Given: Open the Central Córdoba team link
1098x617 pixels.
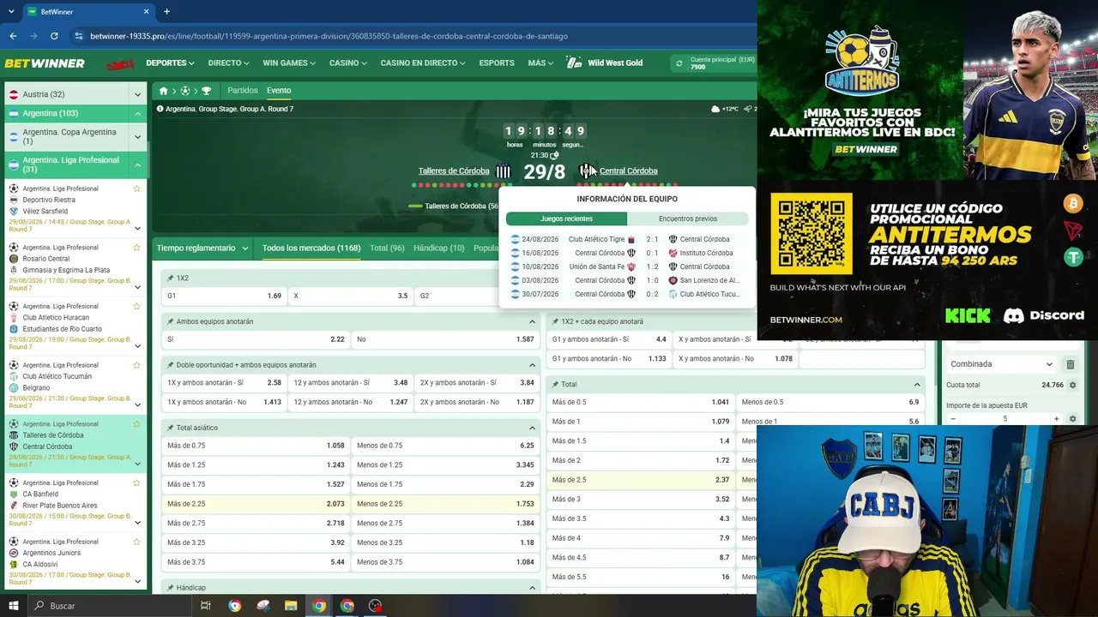Looking at the screenshot, I should click(x=629, y=171).
